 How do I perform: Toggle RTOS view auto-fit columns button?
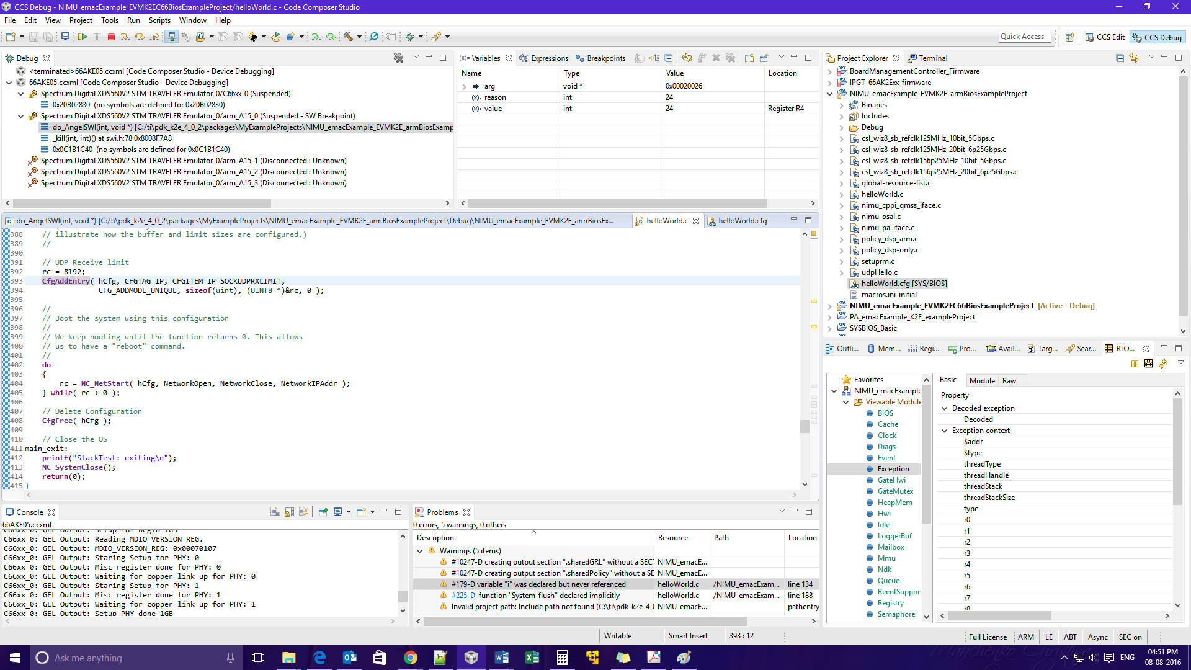click(1148, 364)
